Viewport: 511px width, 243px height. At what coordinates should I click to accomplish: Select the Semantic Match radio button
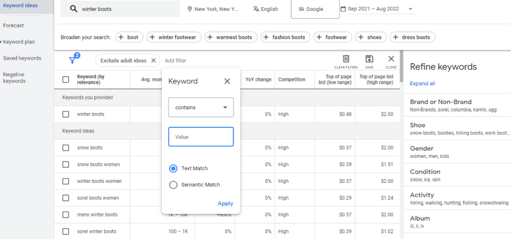173,185
